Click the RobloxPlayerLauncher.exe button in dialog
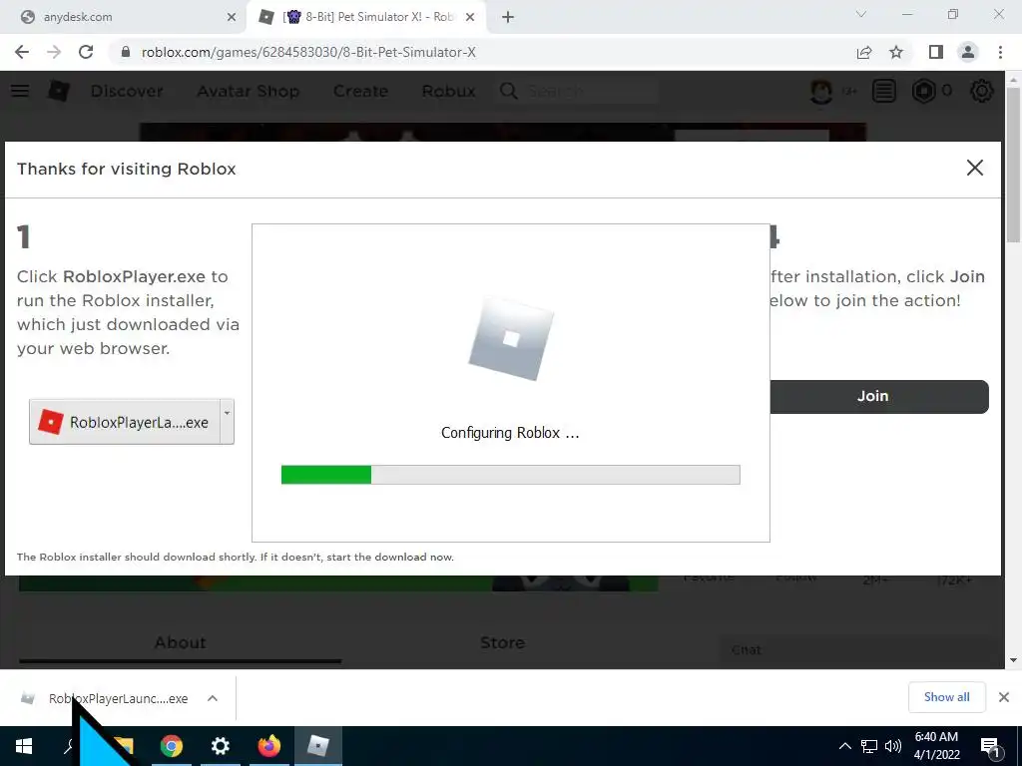1022x766 pixels. (125, 422)
